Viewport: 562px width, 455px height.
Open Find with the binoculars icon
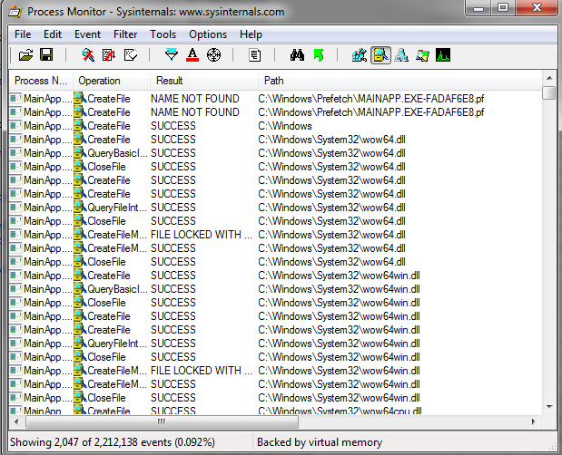click(297, 55)
